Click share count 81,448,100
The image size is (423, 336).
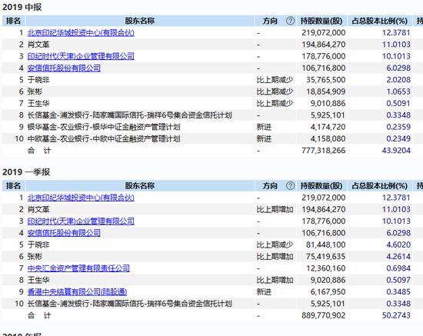click(325, 245)
